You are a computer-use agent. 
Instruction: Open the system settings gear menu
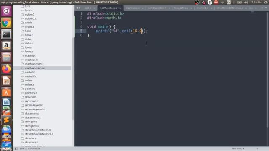point(266,3)
